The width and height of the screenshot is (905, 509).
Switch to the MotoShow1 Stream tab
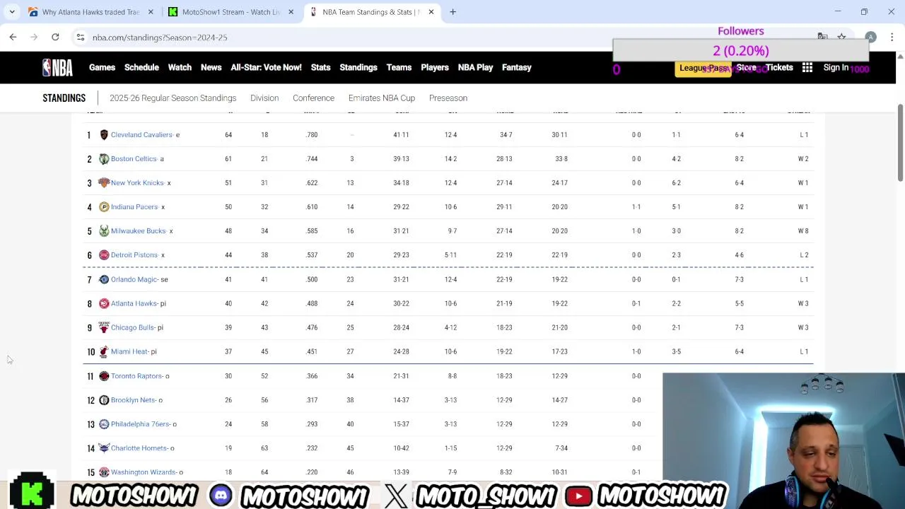pyautogui.click(x=230, y=11)
